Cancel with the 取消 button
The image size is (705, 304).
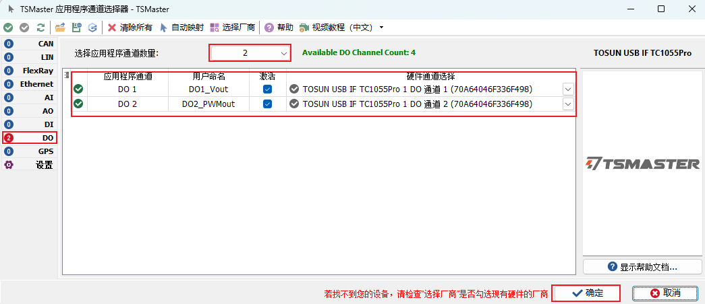click(665, 293)
